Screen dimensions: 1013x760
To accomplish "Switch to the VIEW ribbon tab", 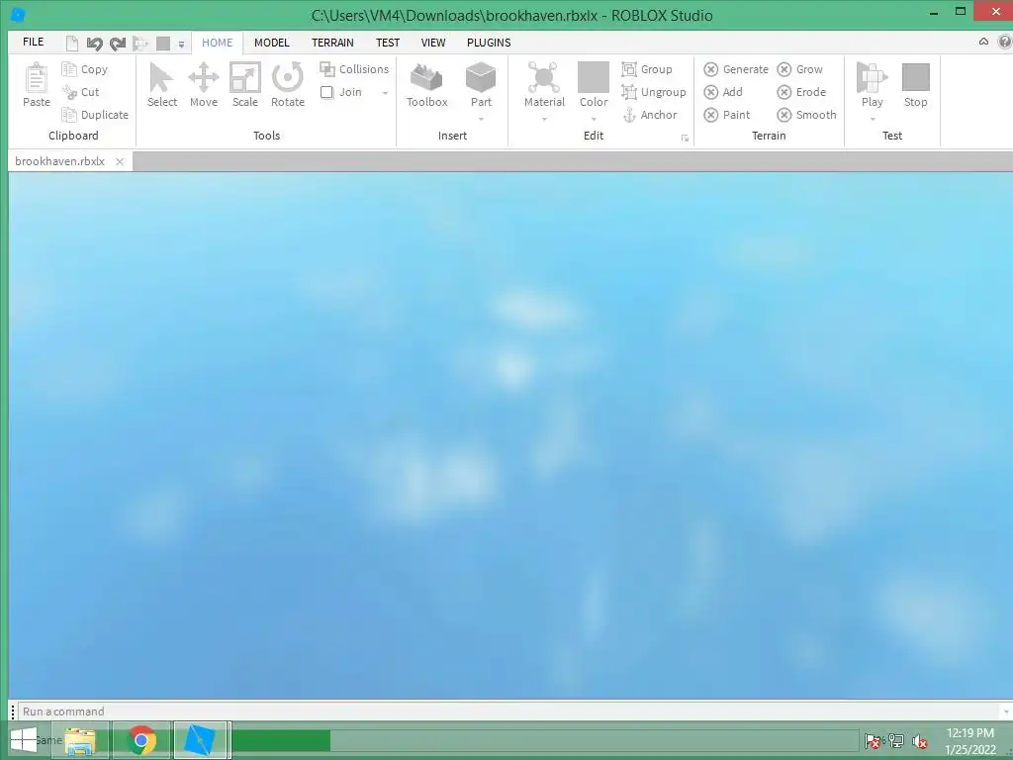I will click(433, 43).
